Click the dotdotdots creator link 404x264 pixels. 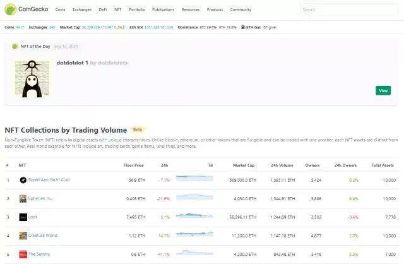(112, 63)
